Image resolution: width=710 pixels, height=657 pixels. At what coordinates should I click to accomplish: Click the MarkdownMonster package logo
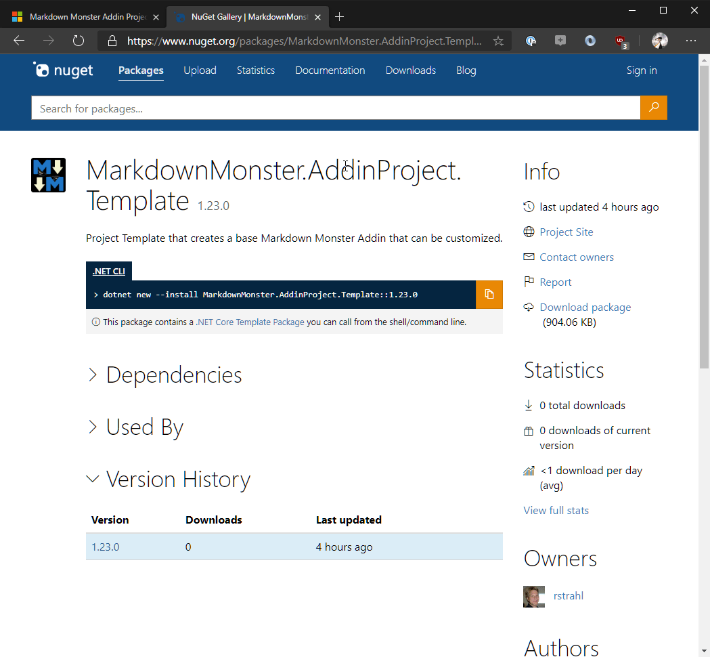(x=49, y=175)
